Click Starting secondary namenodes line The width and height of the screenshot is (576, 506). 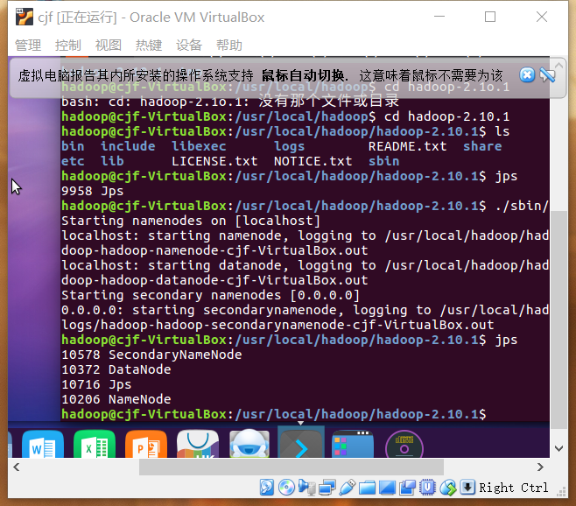tap(210, 295)
